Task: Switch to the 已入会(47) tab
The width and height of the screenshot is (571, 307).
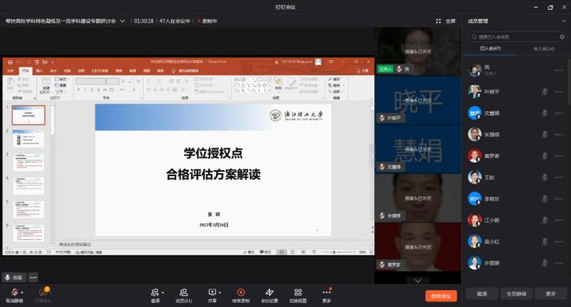Action: tap(490, 48)
